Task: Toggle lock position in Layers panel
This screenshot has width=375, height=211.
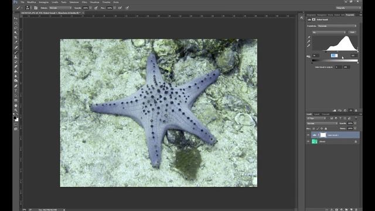Action: (322, 129)
